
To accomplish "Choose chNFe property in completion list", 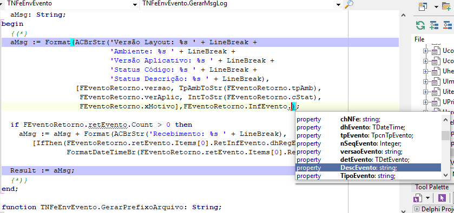I will click(x=369, y=119).
